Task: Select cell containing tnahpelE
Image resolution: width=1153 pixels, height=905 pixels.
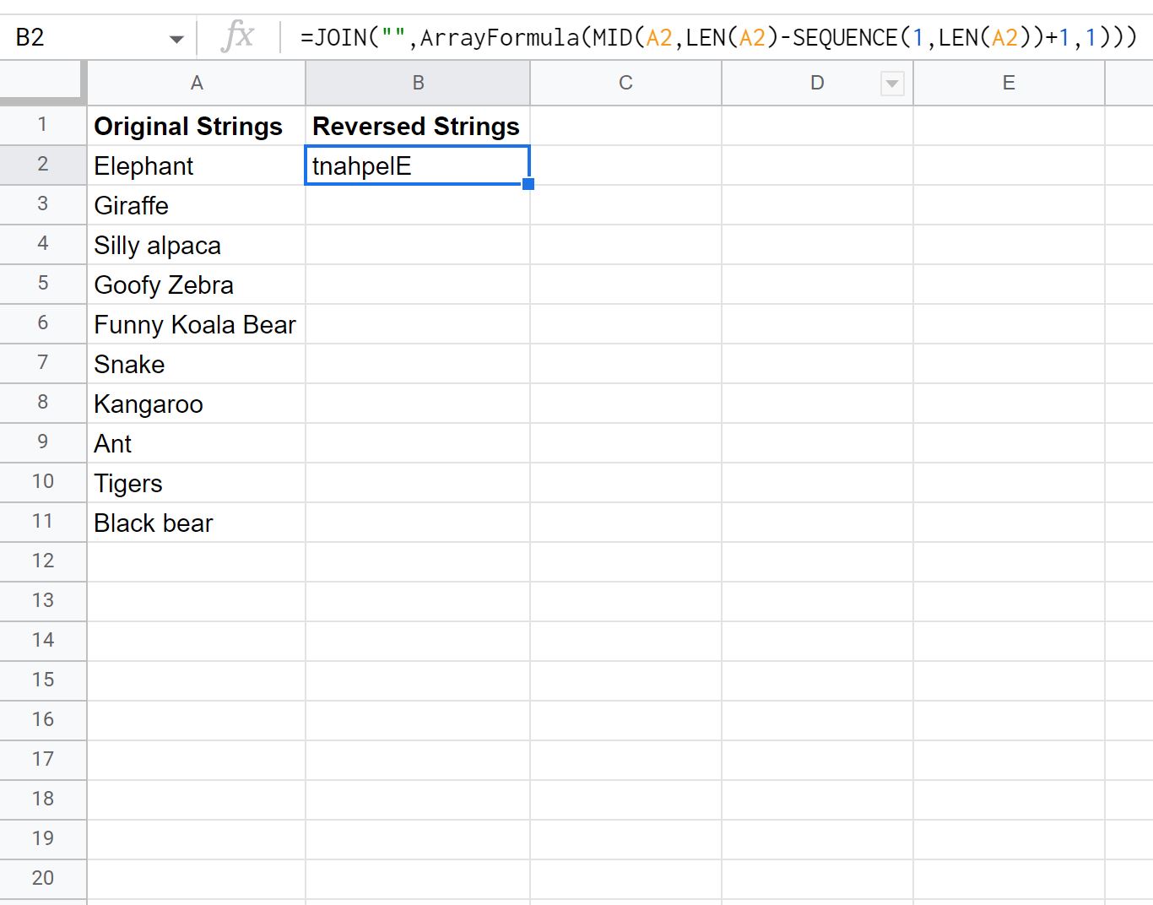Action: point(418,165)
